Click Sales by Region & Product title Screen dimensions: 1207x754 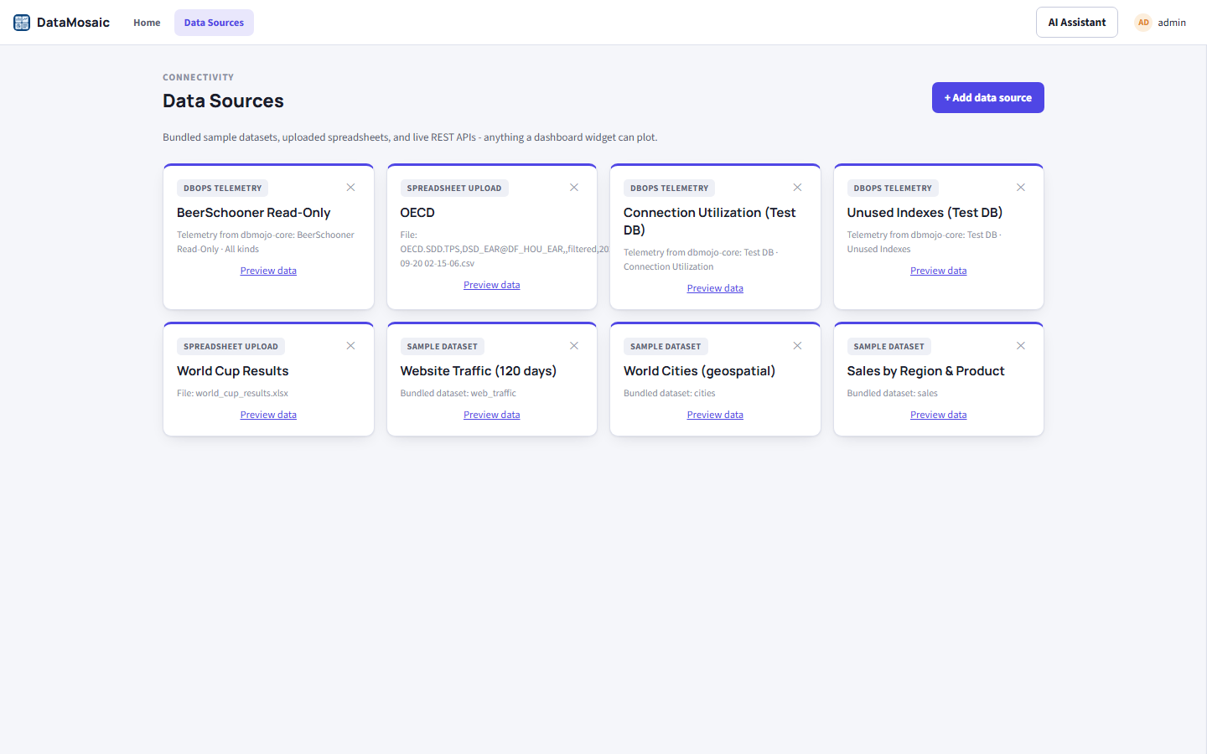(x=925, y=371)
